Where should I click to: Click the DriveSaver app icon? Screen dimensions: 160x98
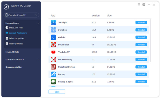(x=53, y=45)
